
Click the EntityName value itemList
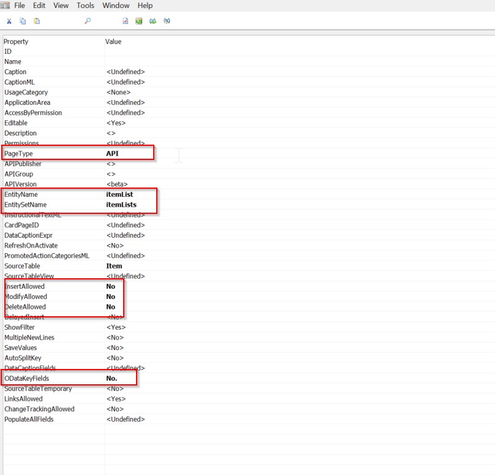(119, 194)
